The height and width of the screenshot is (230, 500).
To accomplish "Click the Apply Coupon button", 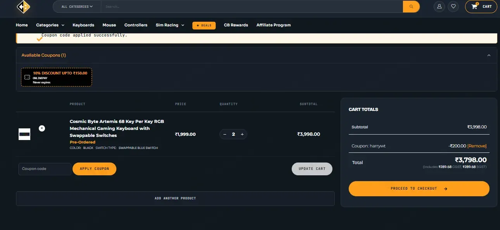I will (94, 169).
